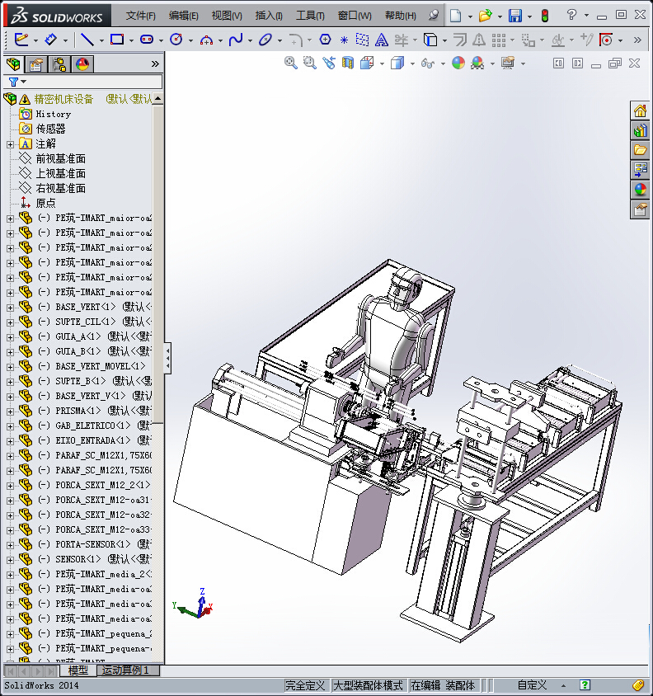The height and width of the screenshot is (696, 653).
Task: Select the 上视基准面 plane
Action: click(60, 173)
